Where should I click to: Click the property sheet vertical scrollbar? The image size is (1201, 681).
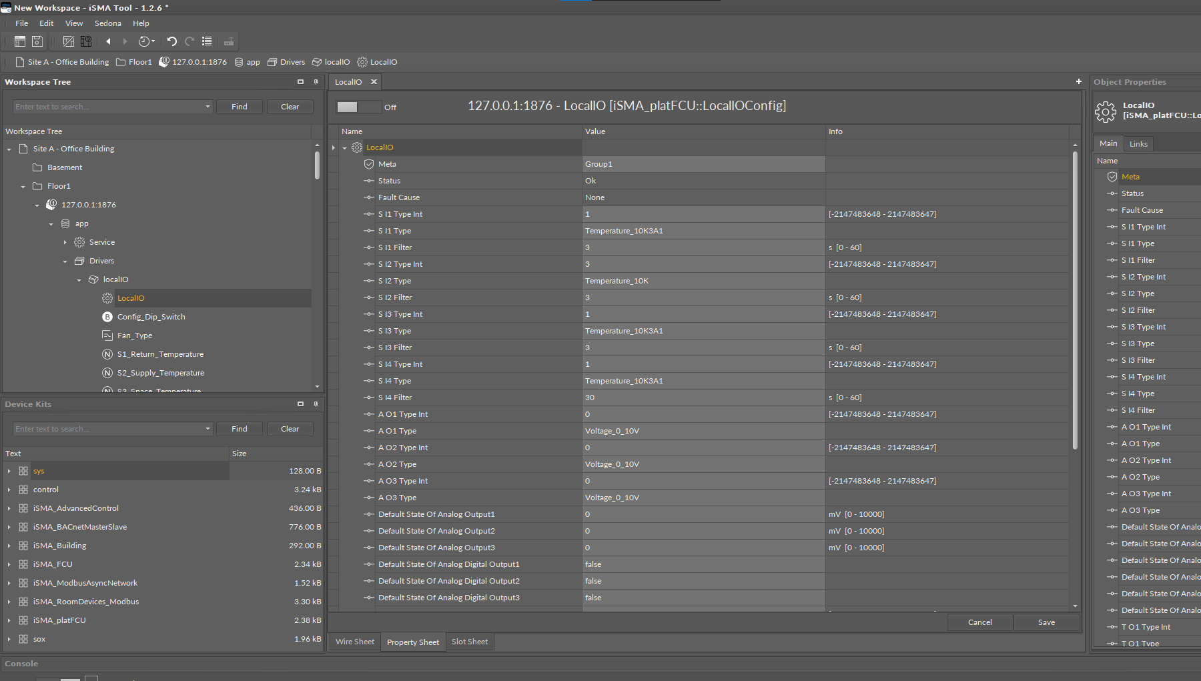pos(1075,300)
